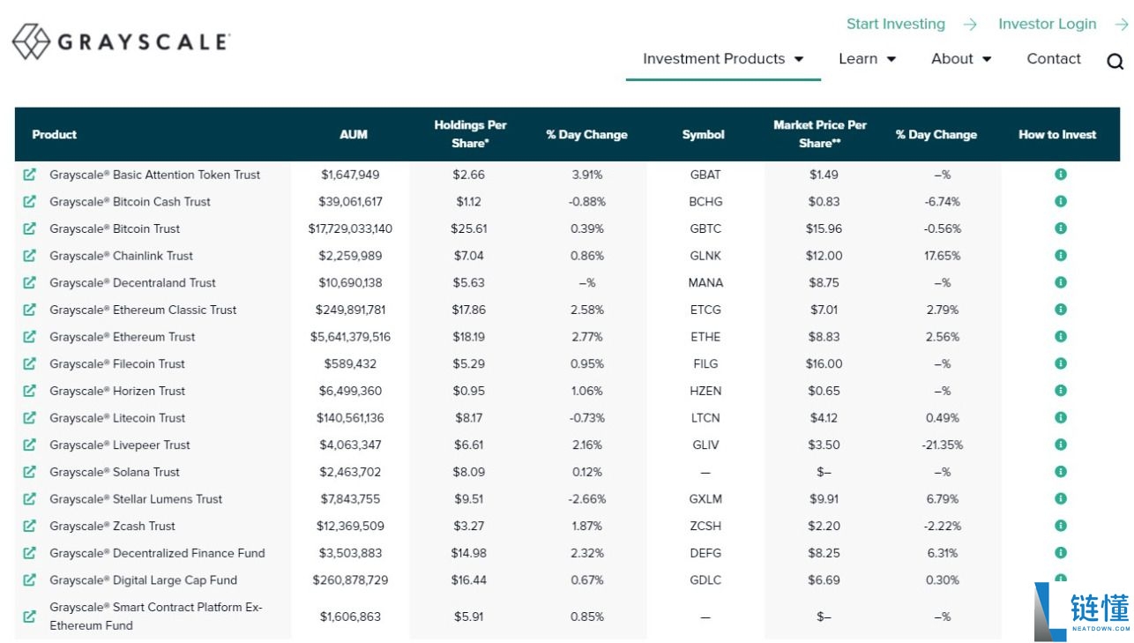This screenshot has width=1134, height=643.
Task: Open external link icon for Litecoin Trust
Action: click(x=30, y=418)
